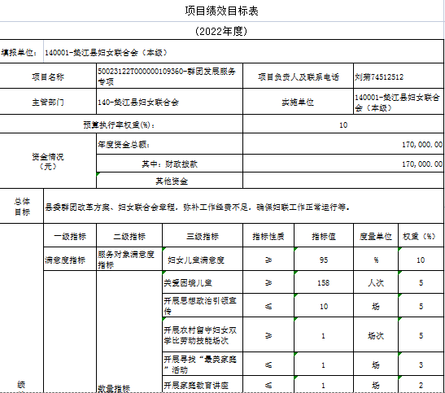Image resolution: width=445 pixels, height=393 pixels.
Task: Click the 总体目标 description text cell
Action: (x=243, y=207)
